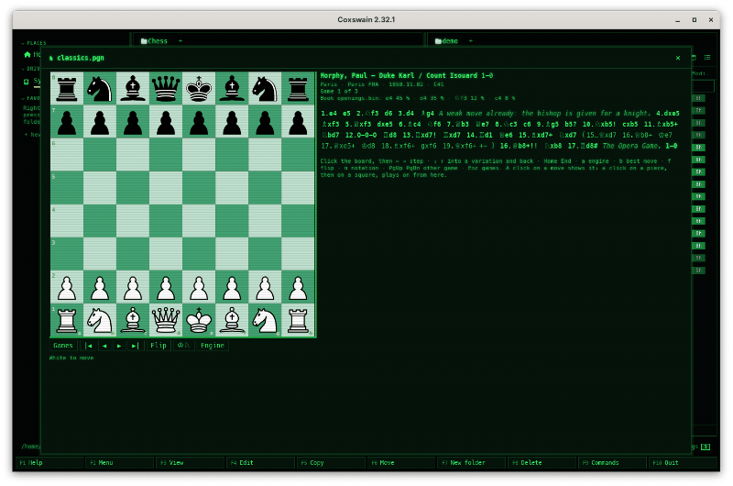This screenshot has width=733, height=486.
Task: Choose F4 Edit in the function bar
Action: pos(260,462)
